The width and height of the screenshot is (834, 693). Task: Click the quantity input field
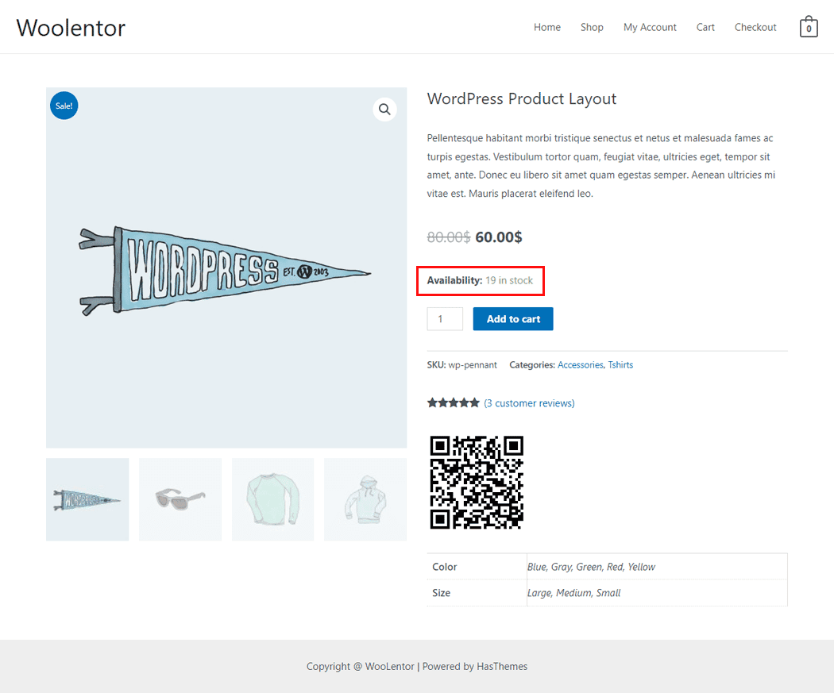(445, 319)
